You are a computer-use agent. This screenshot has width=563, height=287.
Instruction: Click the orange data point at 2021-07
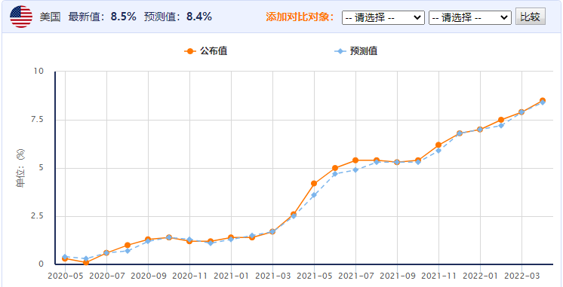tap(355, 160)
